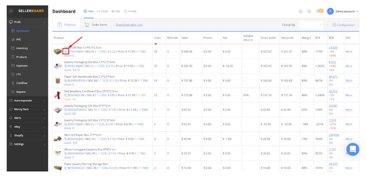This screenshot has width=366, height=180.
Task: Expand the Shopify sidebar section
Action: tap(27, 135)
